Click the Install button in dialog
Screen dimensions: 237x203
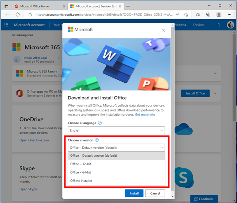tap(134, 193)
